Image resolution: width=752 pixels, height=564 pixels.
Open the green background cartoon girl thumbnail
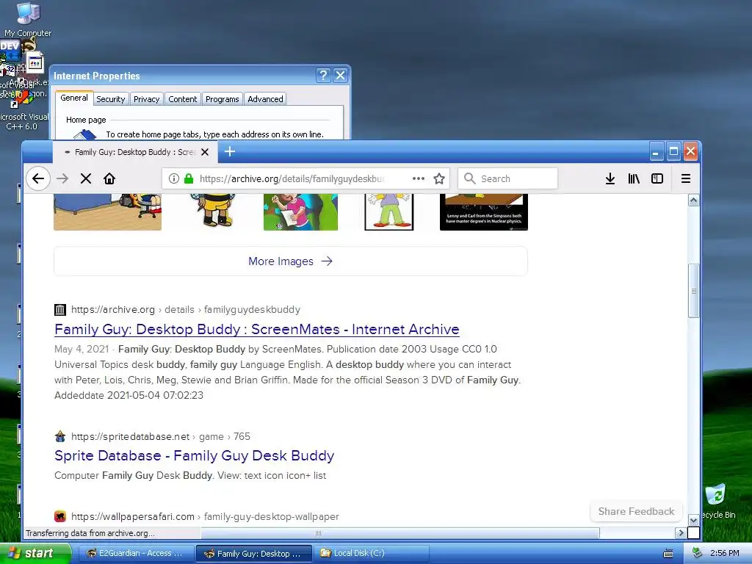pos(300,211)
